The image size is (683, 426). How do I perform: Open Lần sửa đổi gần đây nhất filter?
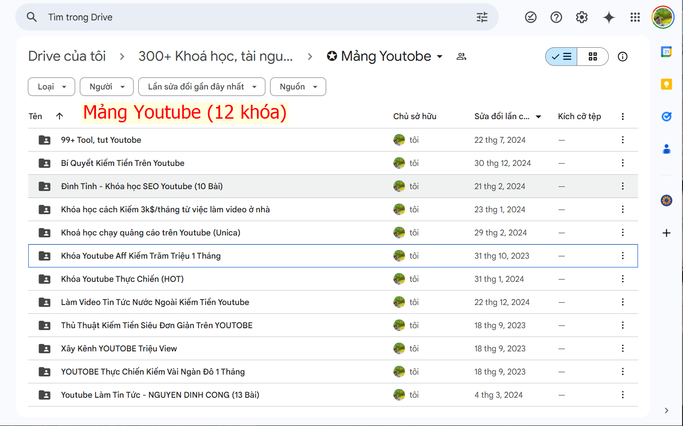202,87
